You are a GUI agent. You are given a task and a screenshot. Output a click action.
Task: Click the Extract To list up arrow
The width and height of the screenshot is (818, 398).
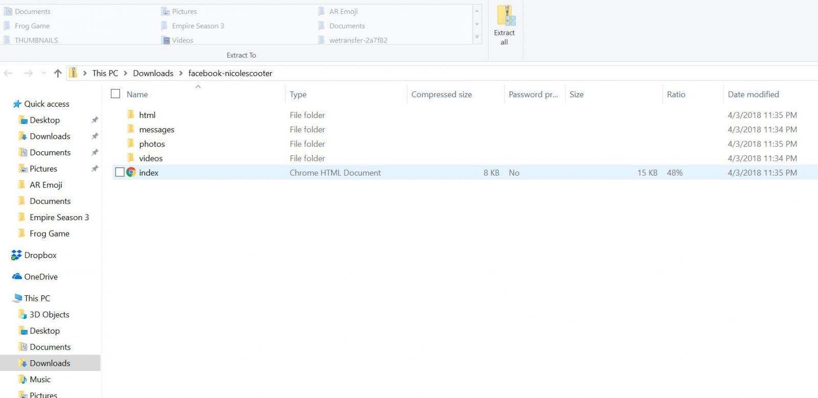(x=477, y=11)
